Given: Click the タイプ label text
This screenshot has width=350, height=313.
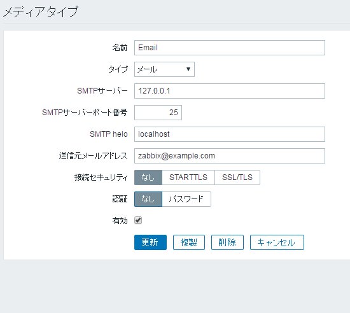Looking at the screenshot, I should coord(118,69).
